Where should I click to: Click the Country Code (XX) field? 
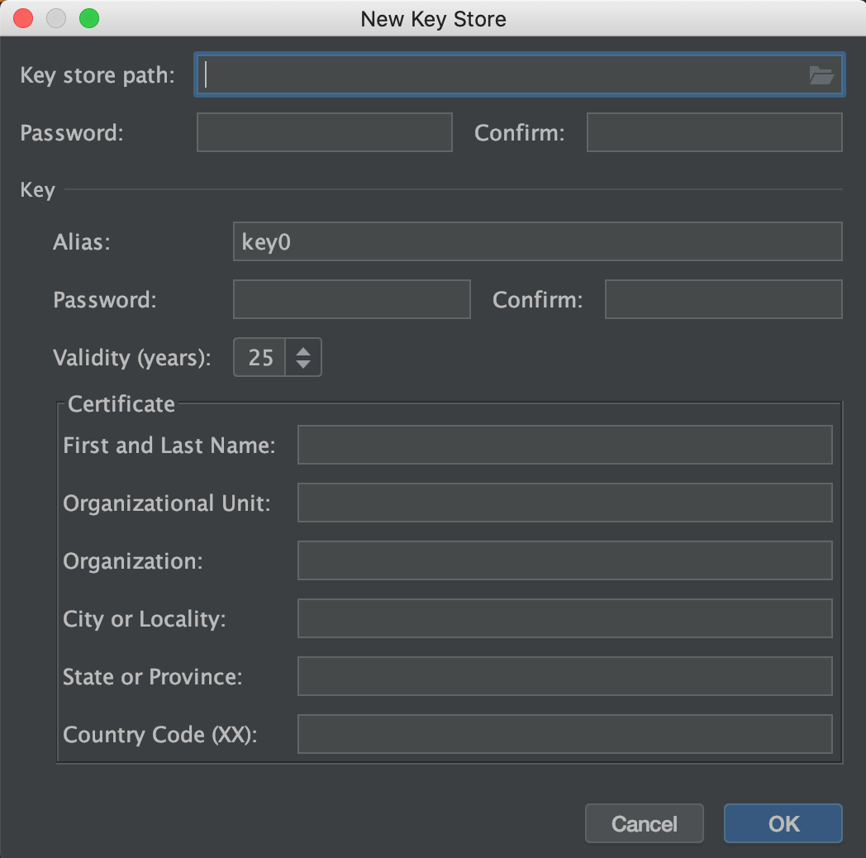click(564, 735)
